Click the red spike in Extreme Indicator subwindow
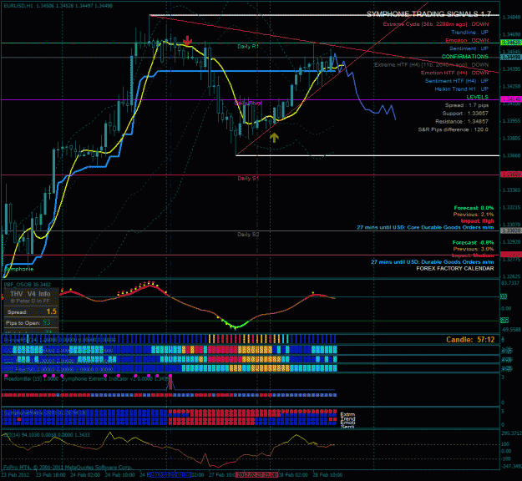This screenshot has width=522, height=481. [x=170, y=382]
